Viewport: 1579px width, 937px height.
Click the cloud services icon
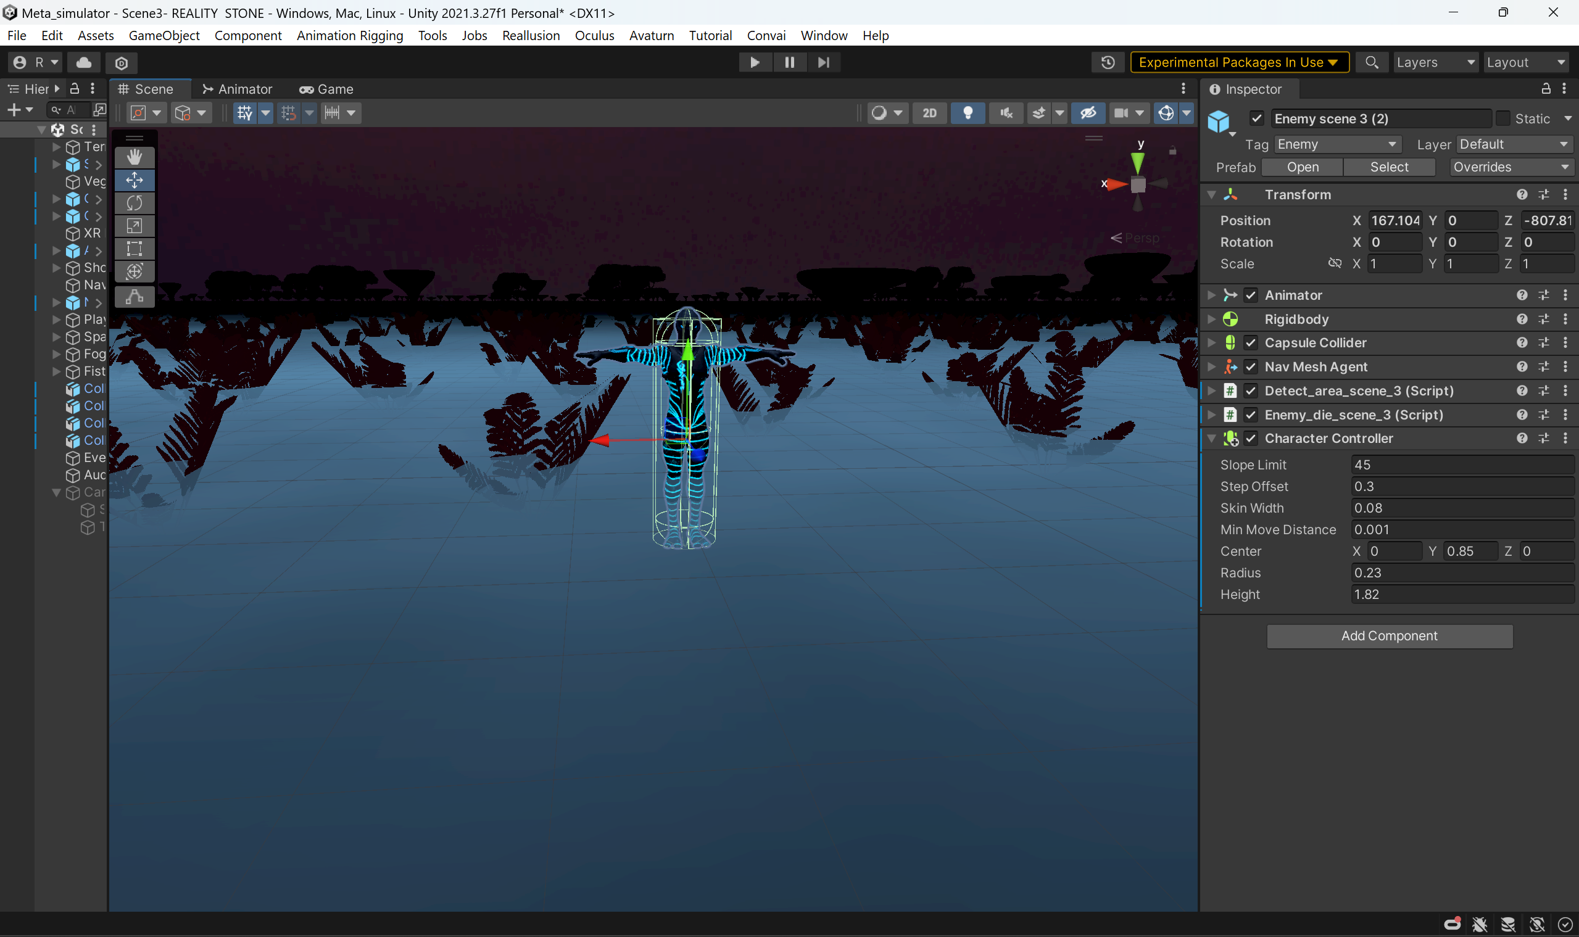pyautogui.click(x=84, y=62)
